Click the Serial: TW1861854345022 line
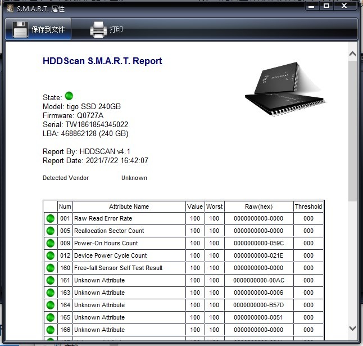The height and width of the screenshot is (346, 363). pyautogui.click(x=85, y=125)
